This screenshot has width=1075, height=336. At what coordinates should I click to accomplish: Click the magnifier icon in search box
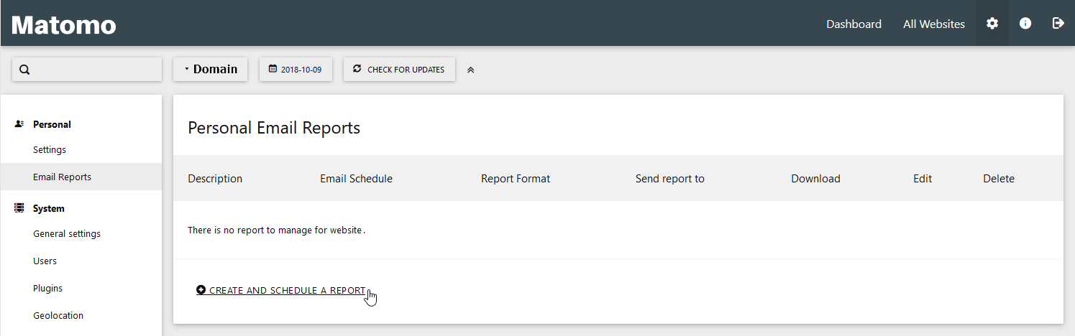(24, 70)
